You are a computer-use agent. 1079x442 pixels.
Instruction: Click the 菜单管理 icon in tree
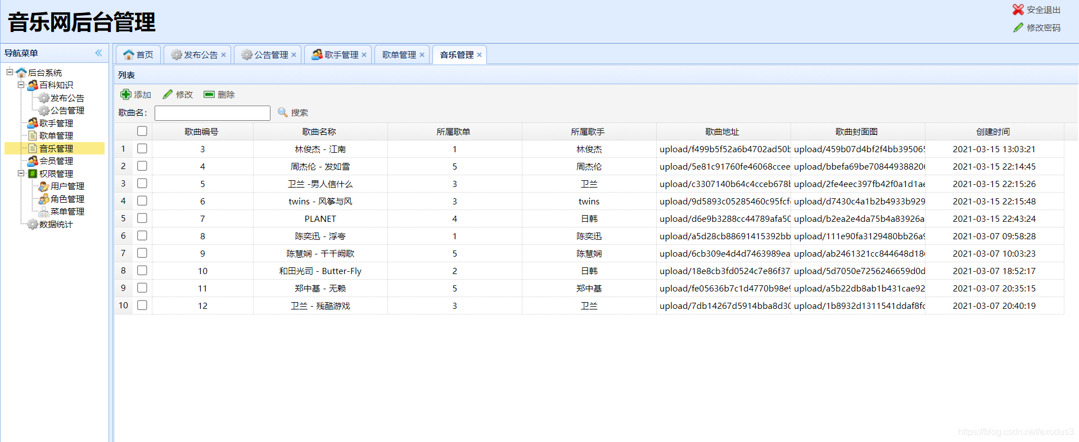[44, 211]
